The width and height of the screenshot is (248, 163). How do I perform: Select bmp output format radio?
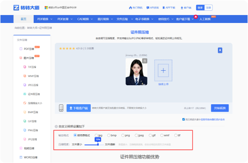pos(108,135)
